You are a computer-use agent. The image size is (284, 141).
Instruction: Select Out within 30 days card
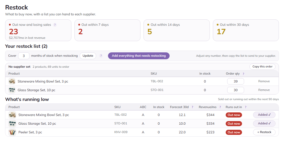pos(246,30)
